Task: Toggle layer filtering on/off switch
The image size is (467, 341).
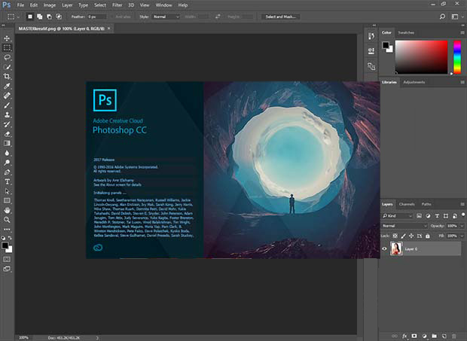Action: (x=463, y=215)
